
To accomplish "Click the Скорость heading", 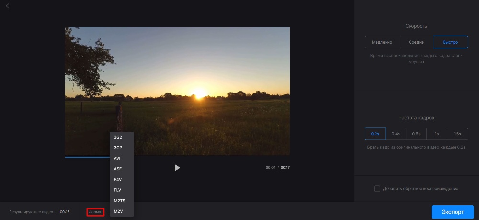I will pyautogui.click(x=416, y=26).
